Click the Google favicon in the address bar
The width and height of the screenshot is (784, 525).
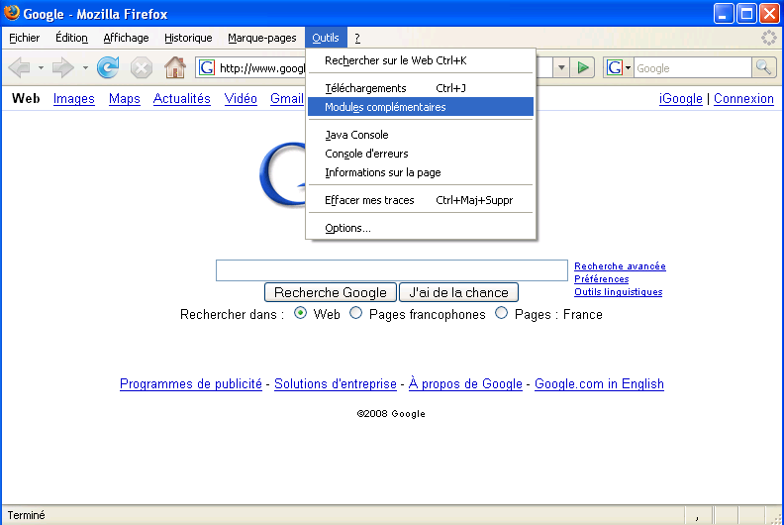(x=207, y=67)
